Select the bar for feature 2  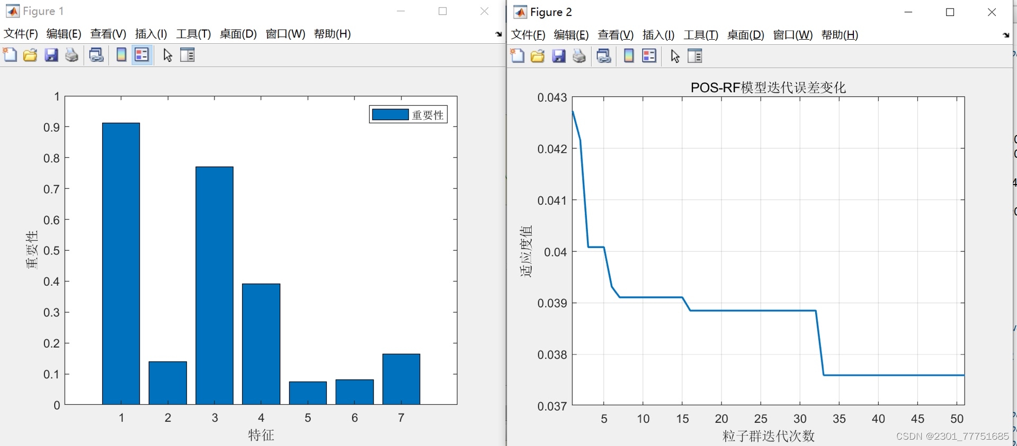point(168,383)
